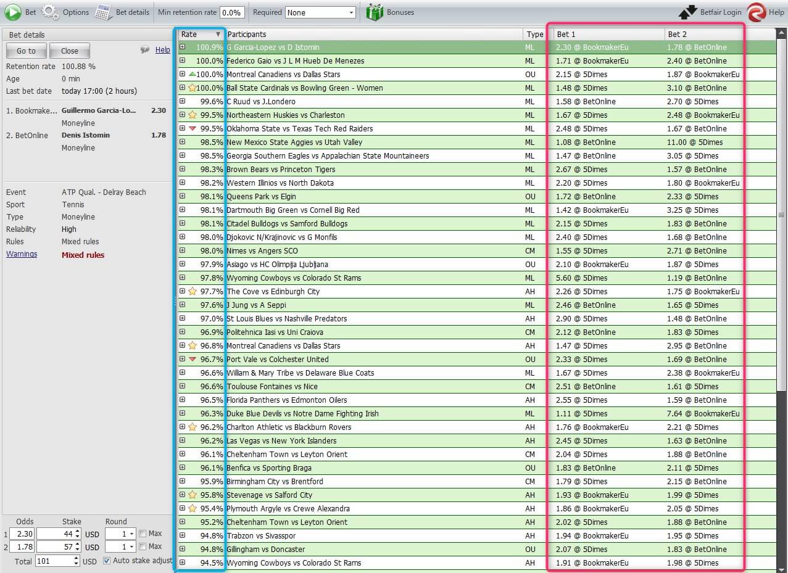Screen dimensions: 788x573
Task: Open Options via the gears icon
Action: coord(51,12)
